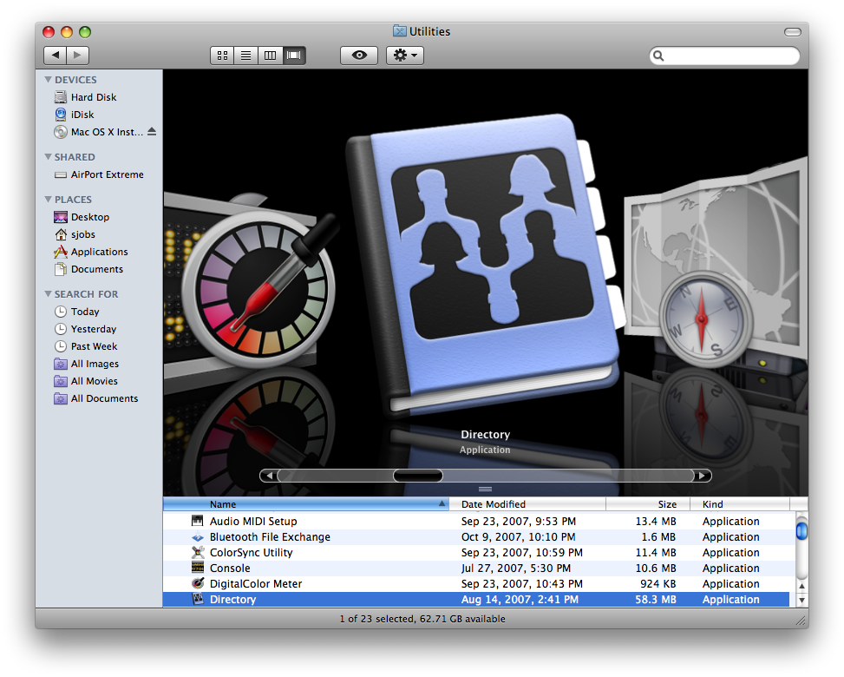Sort by the Kind column
Viewport: 844px width, 677px height.
pyautogui.click(x=740, y=504)
